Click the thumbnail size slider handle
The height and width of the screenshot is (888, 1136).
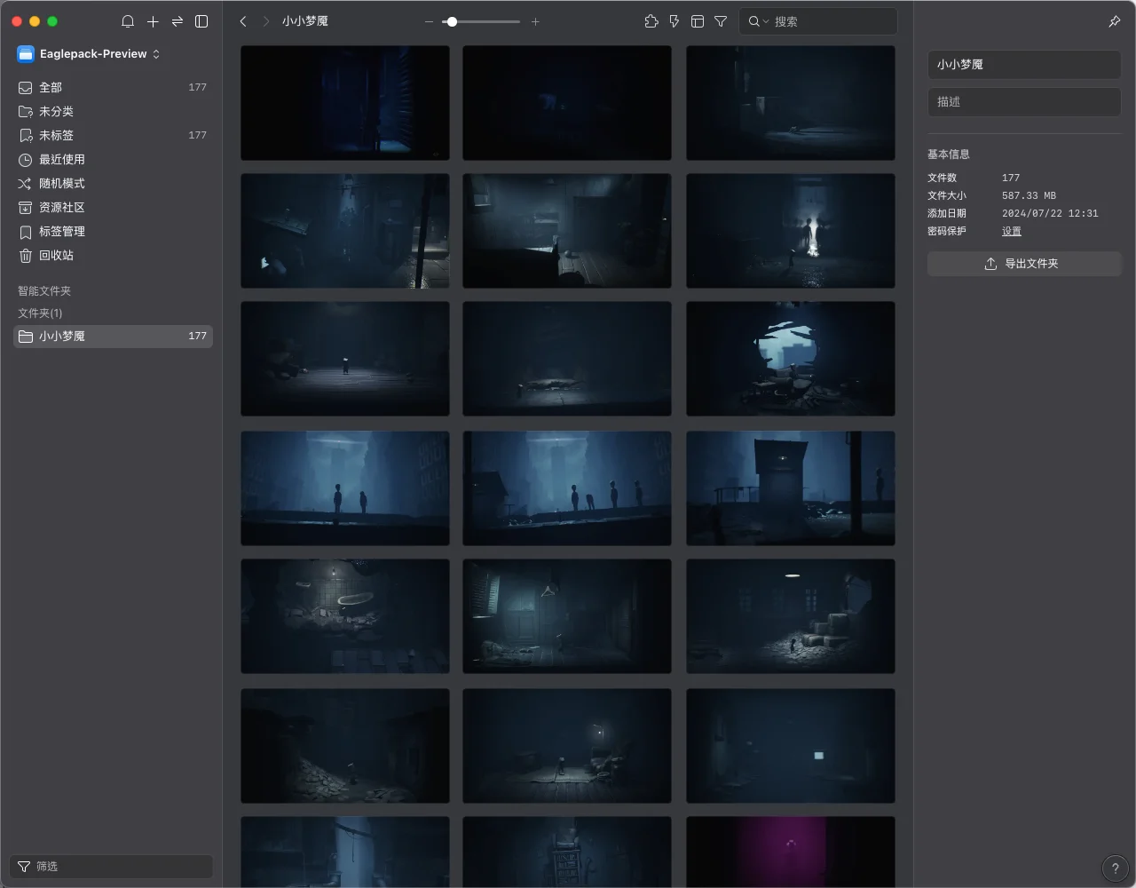tap(452, 21)
